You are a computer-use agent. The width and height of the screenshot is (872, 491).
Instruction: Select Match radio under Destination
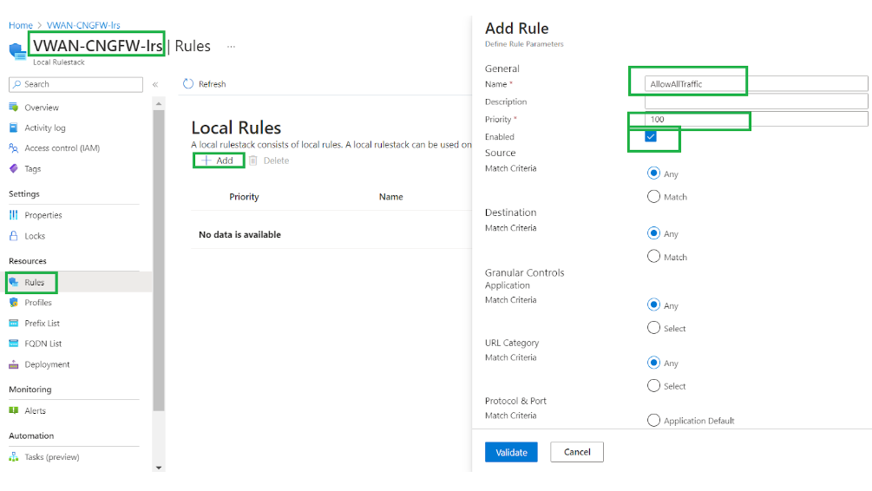tap(653, 257)
